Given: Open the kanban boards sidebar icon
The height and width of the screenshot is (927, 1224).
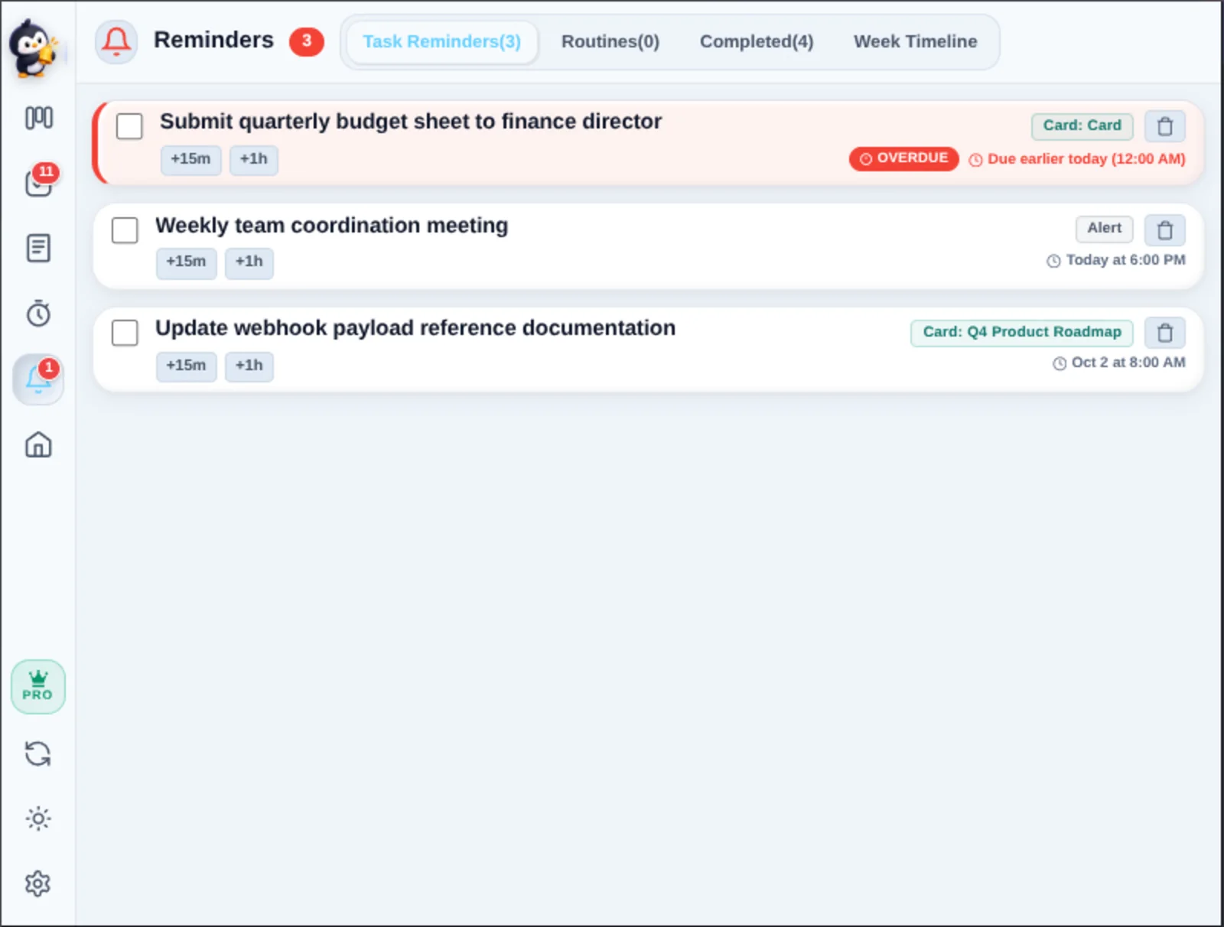Looking at the screenshot, I should (38, 118).
